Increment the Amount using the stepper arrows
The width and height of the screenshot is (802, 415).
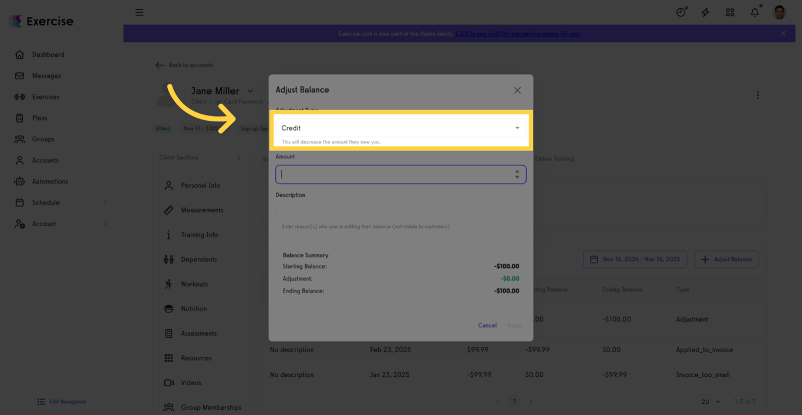(517, 172)
